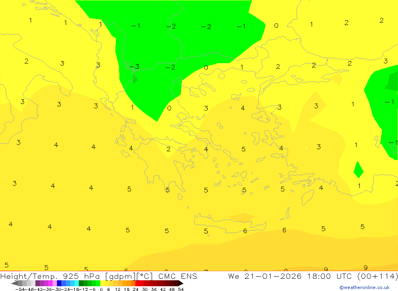Click the Height/Temp. 925 hPa chart title
This screenshot has width=398, height=291.
point(50,276)
